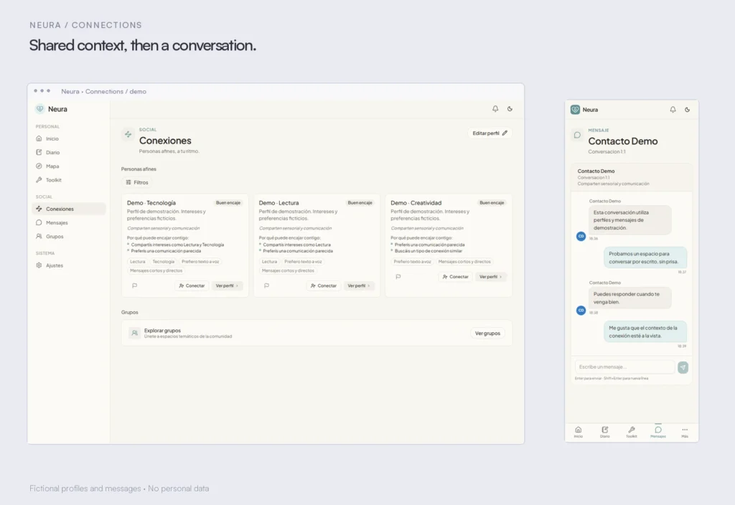Flag the Demo · Tecnología profile card
Screen dimensions: 735x505
[x=134, y=285]
